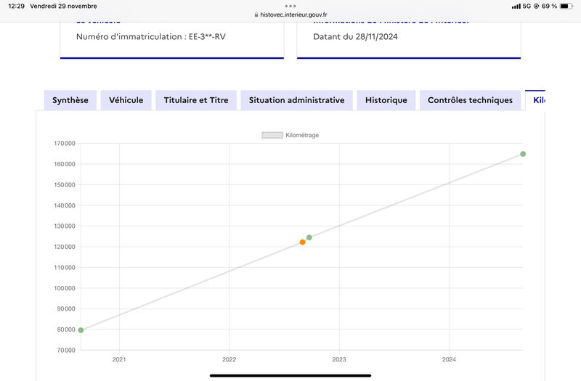
Task: Click the 150 000 y-axis label
Action: pos(65,185)
